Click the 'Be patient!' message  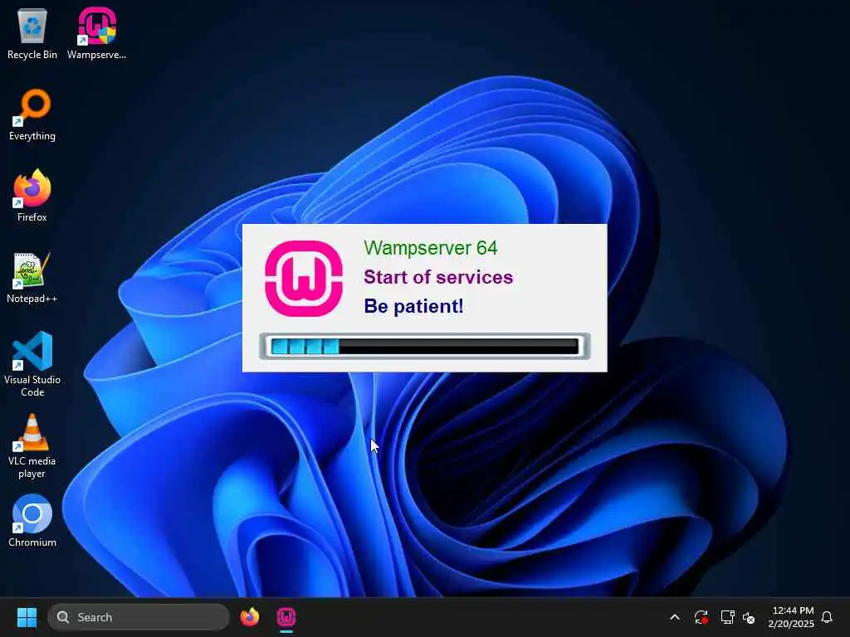tap(413, 306)
